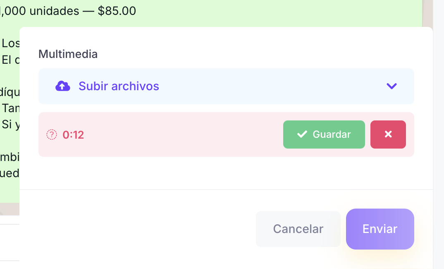
Task: Dismiss the dialog using Cancelar
Action: (x=298, y=229)
